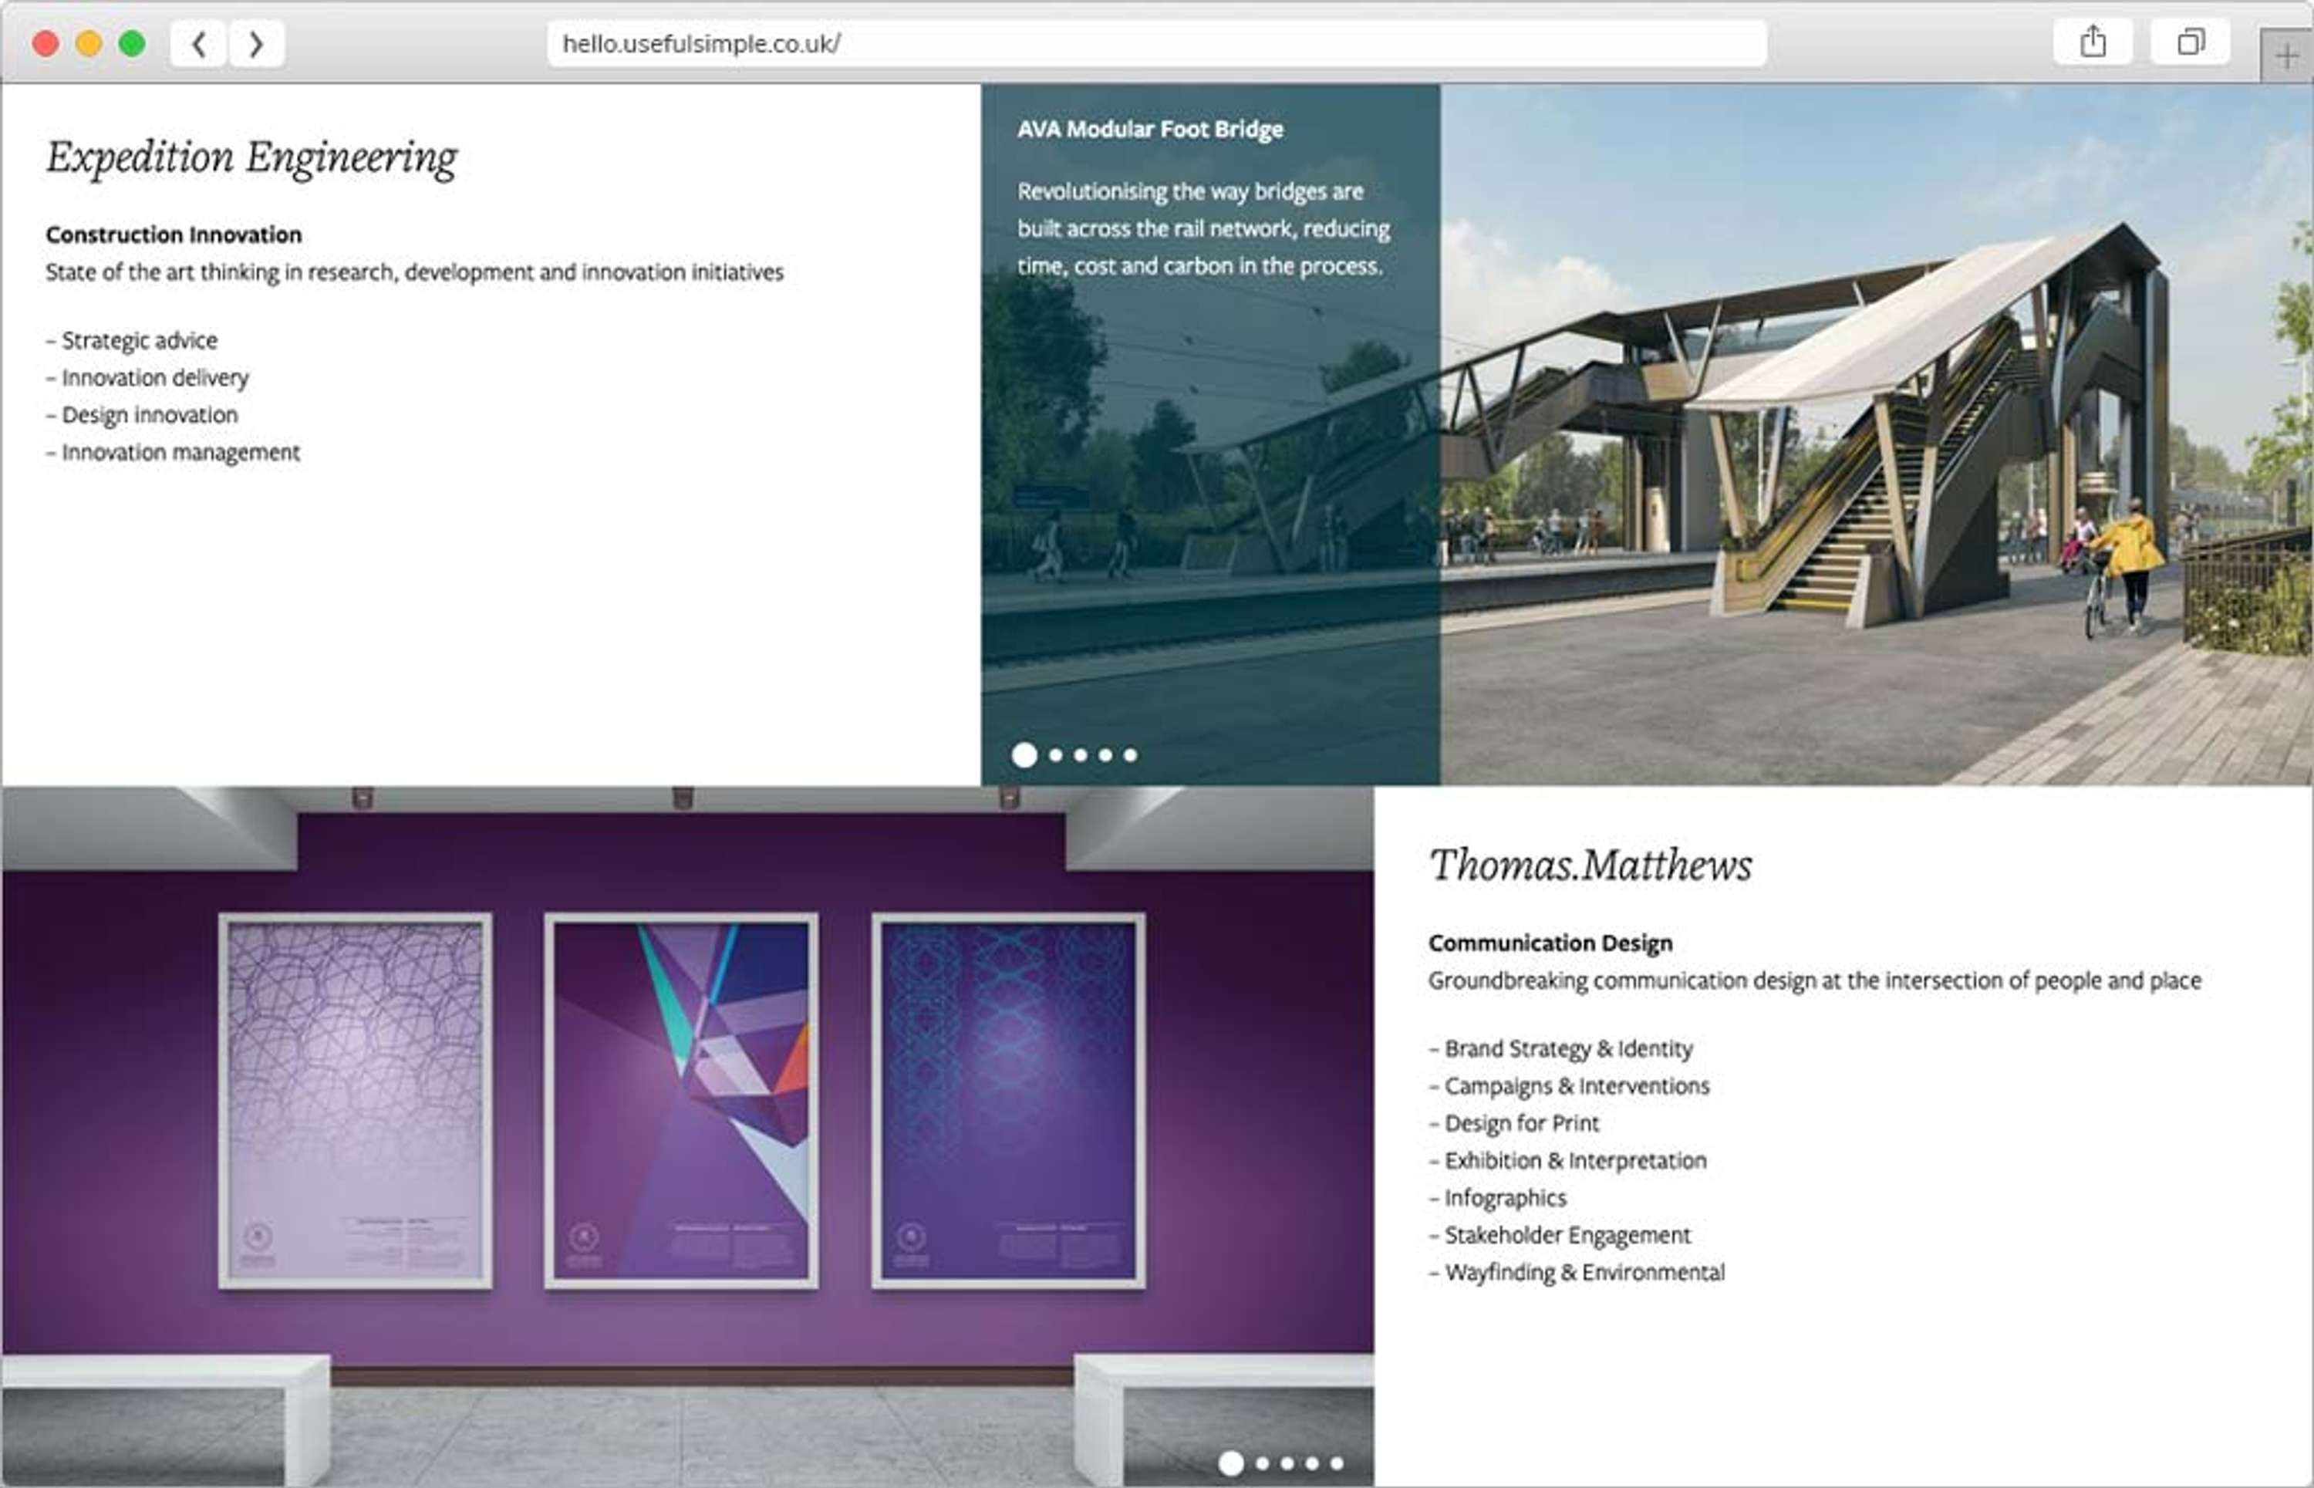The height and width of the screenshot is (1488, 2314).
Task: Click the right blue patterned poster
Action: [x=1009, y=1101]
